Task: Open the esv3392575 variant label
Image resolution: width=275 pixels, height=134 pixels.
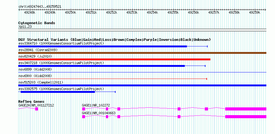Action: coord(61,89)
